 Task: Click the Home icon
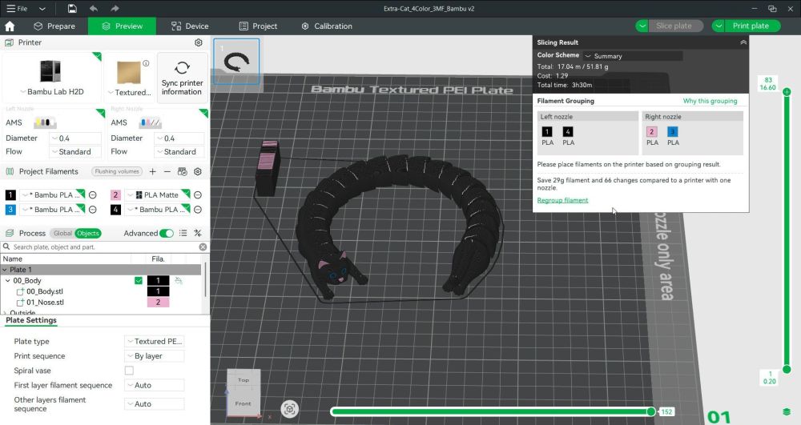(10, 26)
